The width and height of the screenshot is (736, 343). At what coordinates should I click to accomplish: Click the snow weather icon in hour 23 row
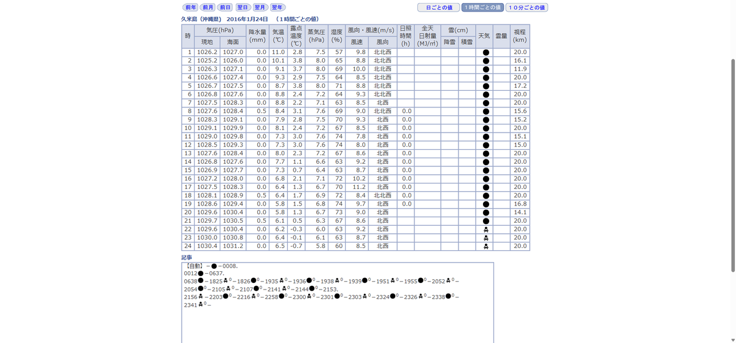[486, 238]
